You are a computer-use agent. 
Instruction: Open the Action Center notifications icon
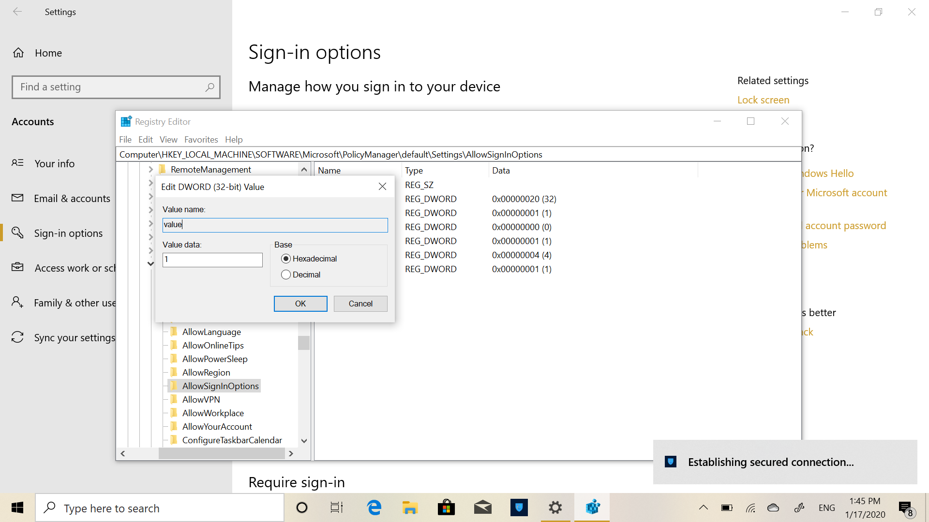click(x=906, y=508)
